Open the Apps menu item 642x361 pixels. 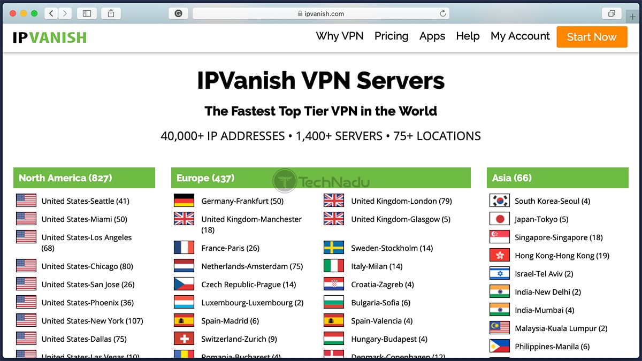click(x=432, y=36)
